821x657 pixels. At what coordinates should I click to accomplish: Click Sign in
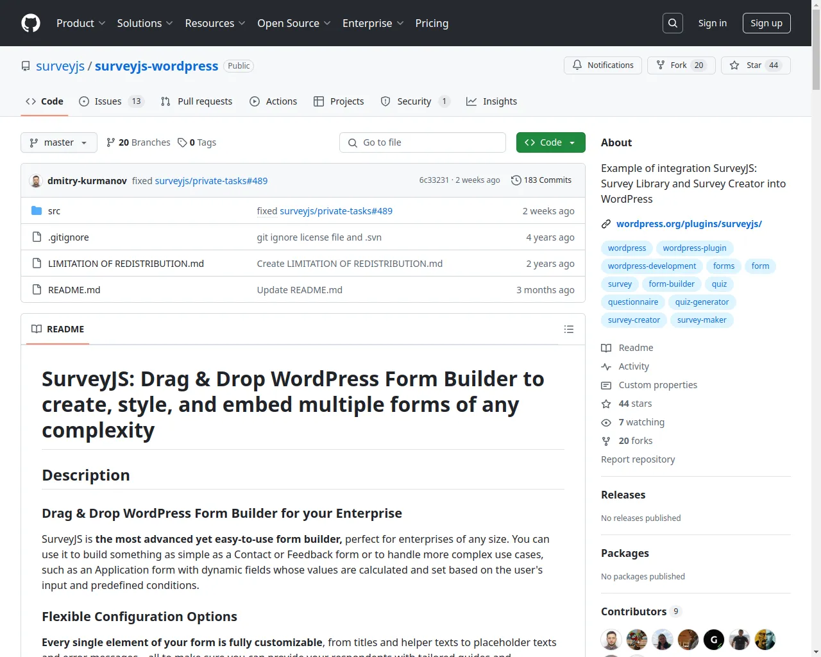pos(713,23)
